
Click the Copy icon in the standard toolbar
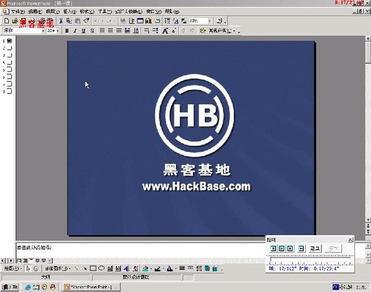[x=69, y=21]
